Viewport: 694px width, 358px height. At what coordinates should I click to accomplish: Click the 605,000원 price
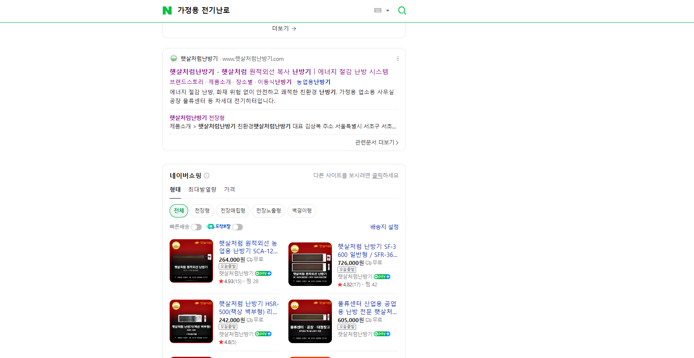click(x=351, y=320)
